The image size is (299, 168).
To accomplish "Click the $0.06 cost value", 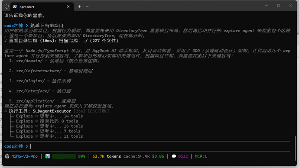I will pyautogui.click(x=158, y=156).
